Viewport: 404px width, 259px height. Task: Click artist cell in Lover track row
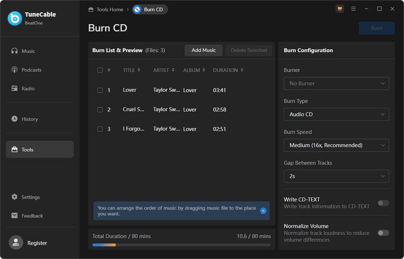(167, 90)
